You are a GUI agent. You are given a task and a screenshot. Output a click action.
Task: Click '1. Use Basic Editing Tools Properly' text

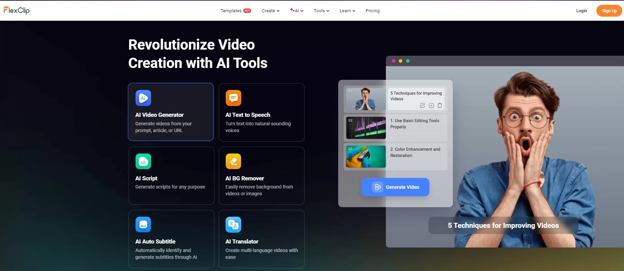tap(415, 124)
